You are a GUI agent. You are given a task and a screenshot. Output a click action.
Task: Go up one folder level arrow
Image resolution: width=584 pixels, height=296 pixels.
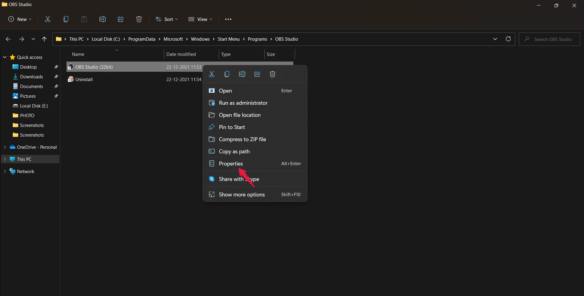tap(44, 39)
